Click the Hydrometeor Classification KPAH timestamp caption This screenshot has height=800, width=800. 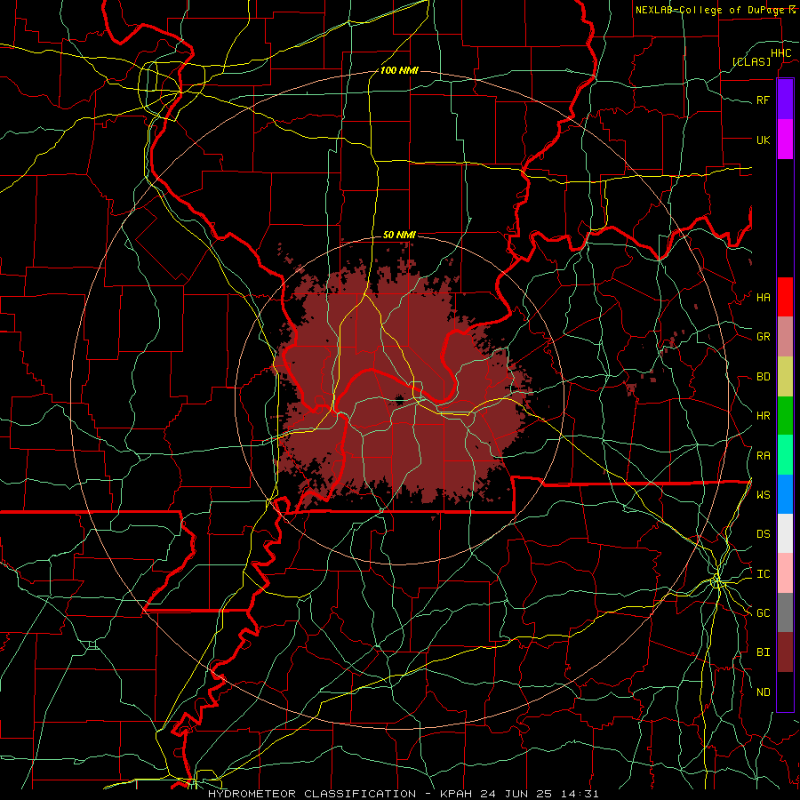[x=403, y=794]
